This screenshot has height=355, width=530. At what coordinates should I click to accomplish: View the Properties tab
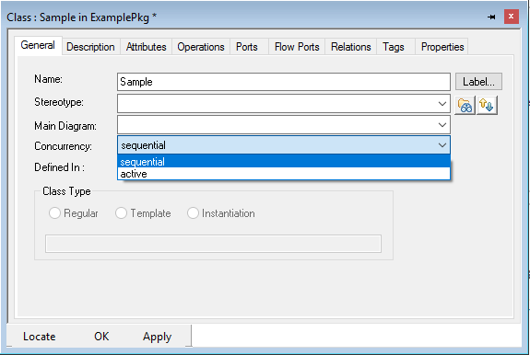point(442,47)
